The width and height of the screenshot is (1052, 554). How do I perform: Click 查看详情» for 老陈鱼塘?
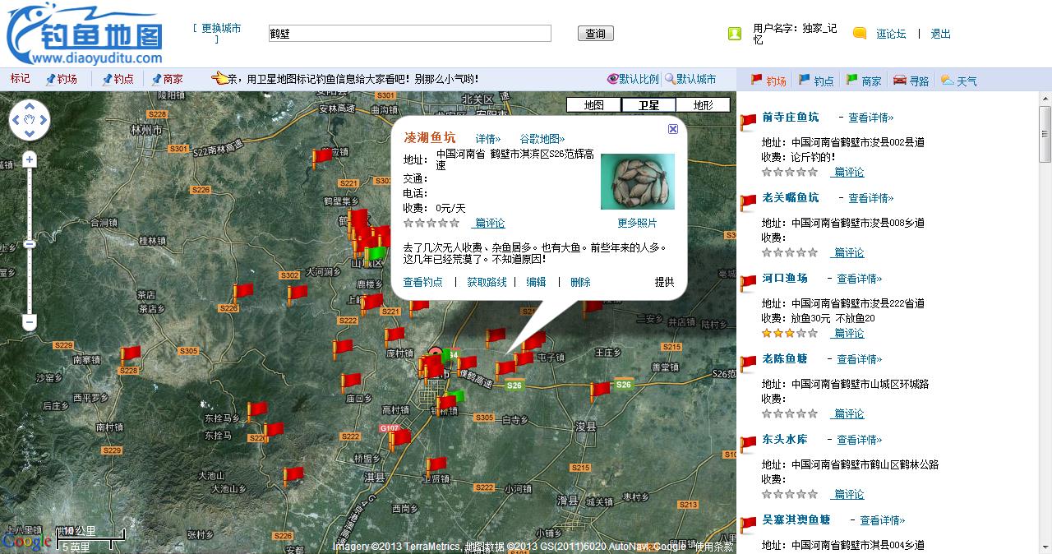[860, 359]
